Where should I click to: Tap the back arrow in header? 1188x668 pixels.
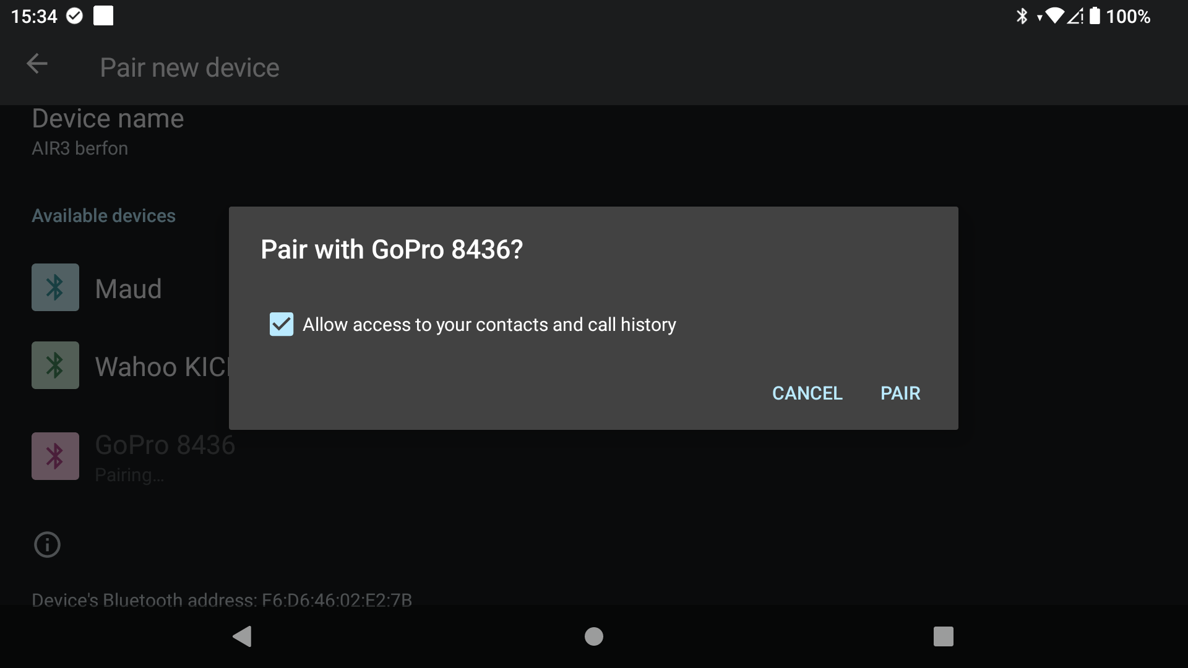click(37, 64)
